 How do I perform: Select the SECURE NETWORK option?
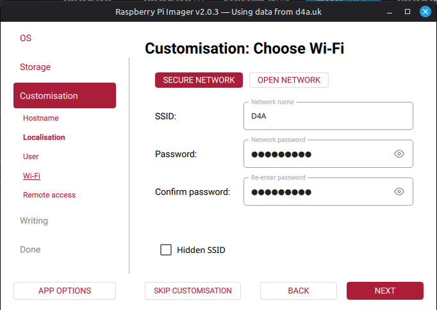(199, 80)
